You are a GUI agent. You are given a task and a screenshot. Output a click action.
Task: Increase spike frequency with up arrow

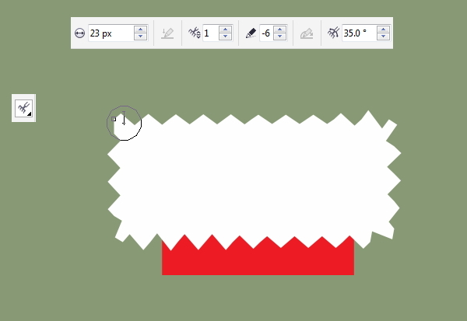[x=225, y=30]
